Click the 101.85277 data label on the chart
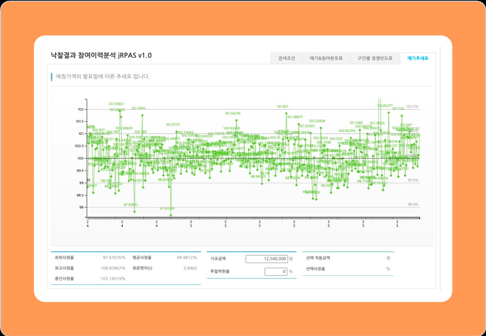 (385, 106)
